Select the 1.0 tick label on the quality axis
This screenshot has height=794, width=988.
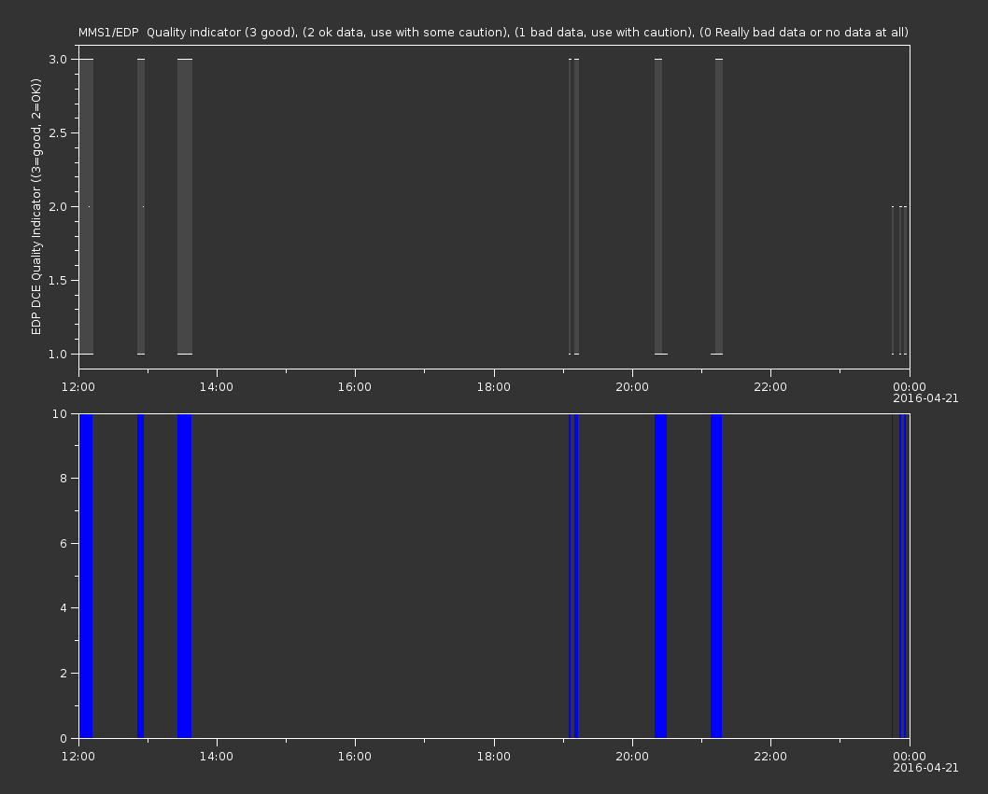coord(58,354)
